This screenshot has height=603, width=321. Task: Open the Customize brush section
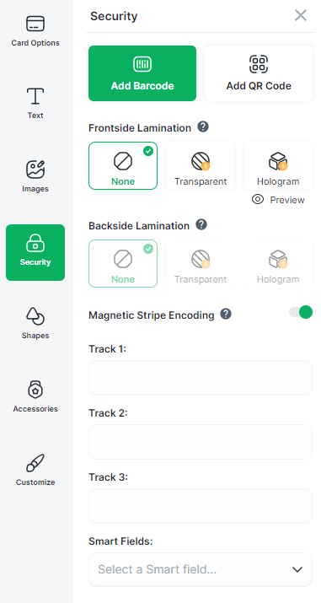point(35,470)
